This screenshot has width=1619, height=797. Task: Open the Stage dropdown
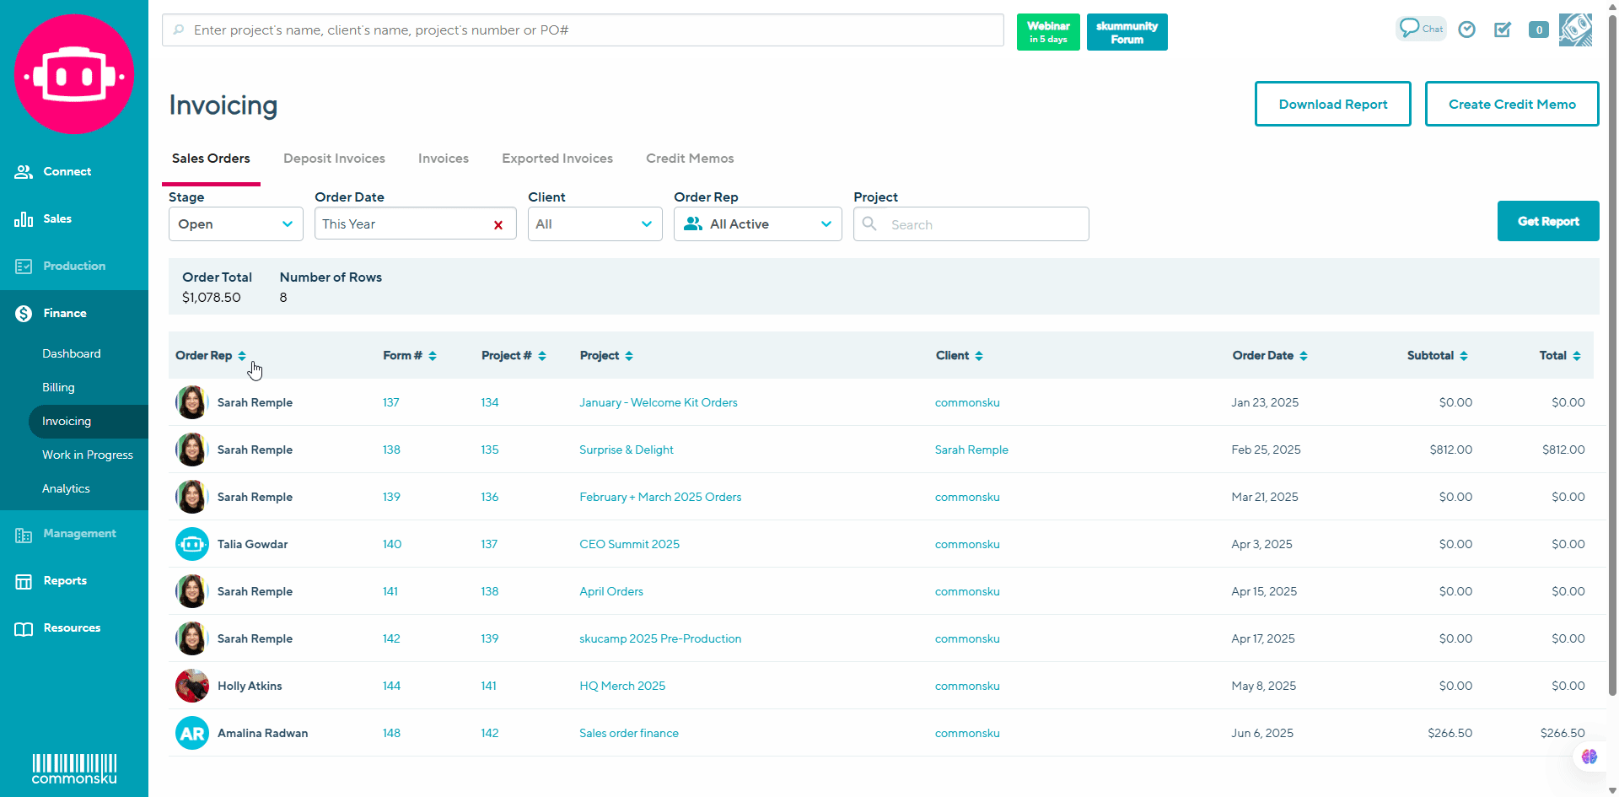(x=235, y=224)
